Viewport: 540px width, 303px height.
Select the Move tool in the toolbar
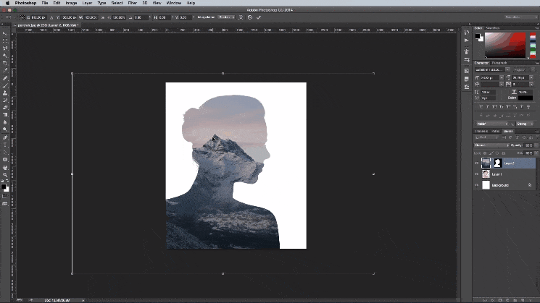pos(5,33)
